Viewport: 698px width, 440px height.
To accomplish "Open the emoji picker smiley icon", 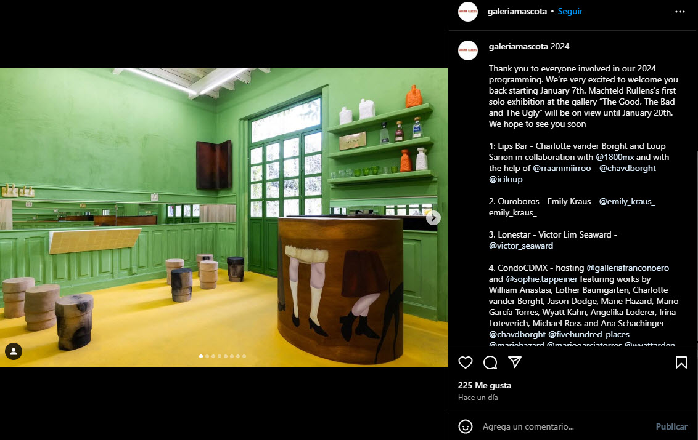I will [x=465, y=426].
